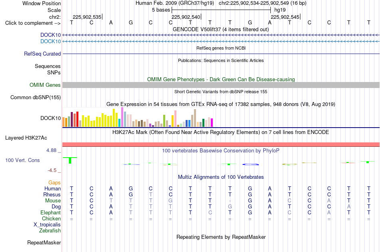Click the 'chr2:' ruler label
380x252 pixels.
[x=55, y=17]
